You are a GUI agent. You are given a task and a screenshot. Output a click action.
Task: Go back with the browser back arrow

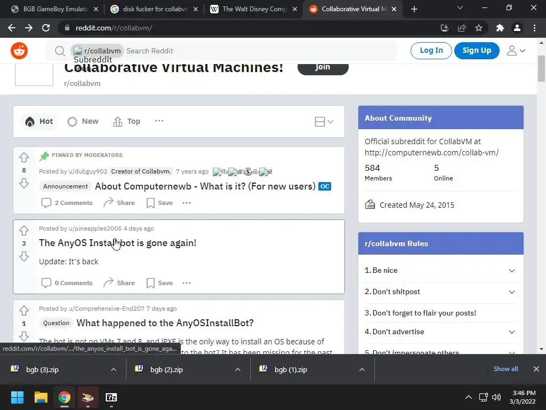point(12,28)
